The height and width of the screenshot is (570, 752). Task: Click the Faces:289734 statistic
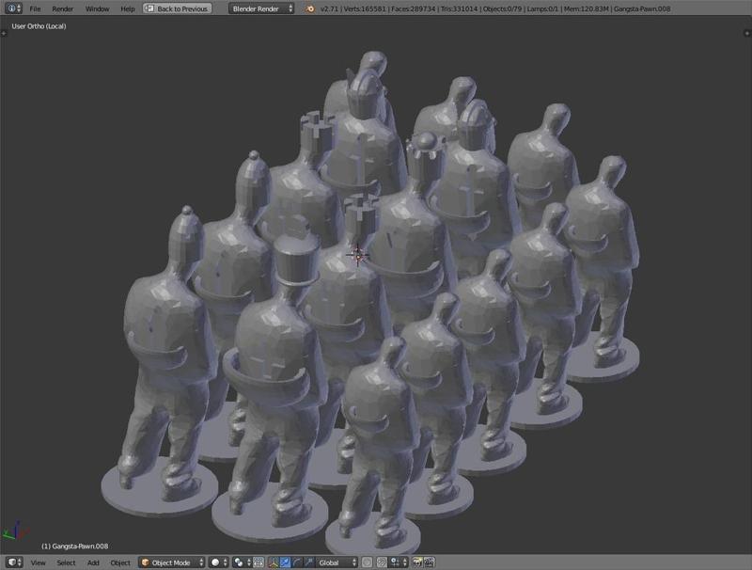pyautogui.click(x=413, y=8)
